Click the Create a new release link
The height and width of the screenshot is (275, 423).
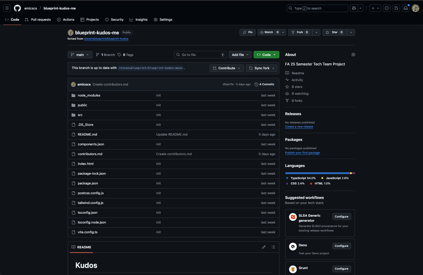299,127
